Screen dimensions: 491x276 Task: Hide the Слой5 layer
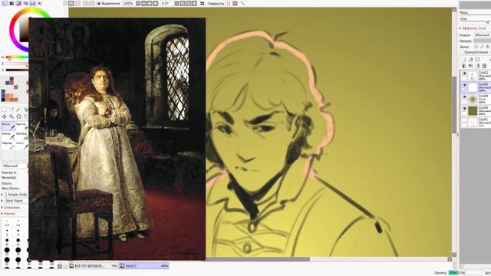[x=464, y=85]
